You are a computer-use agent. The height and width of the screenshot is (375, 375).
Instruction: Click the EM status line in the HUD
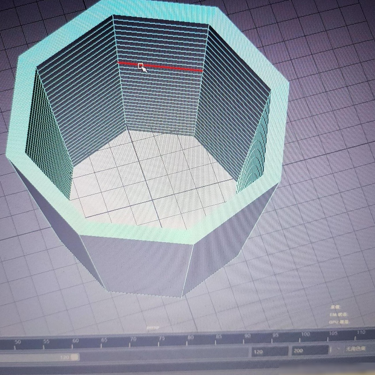click(x=339, y=315)
